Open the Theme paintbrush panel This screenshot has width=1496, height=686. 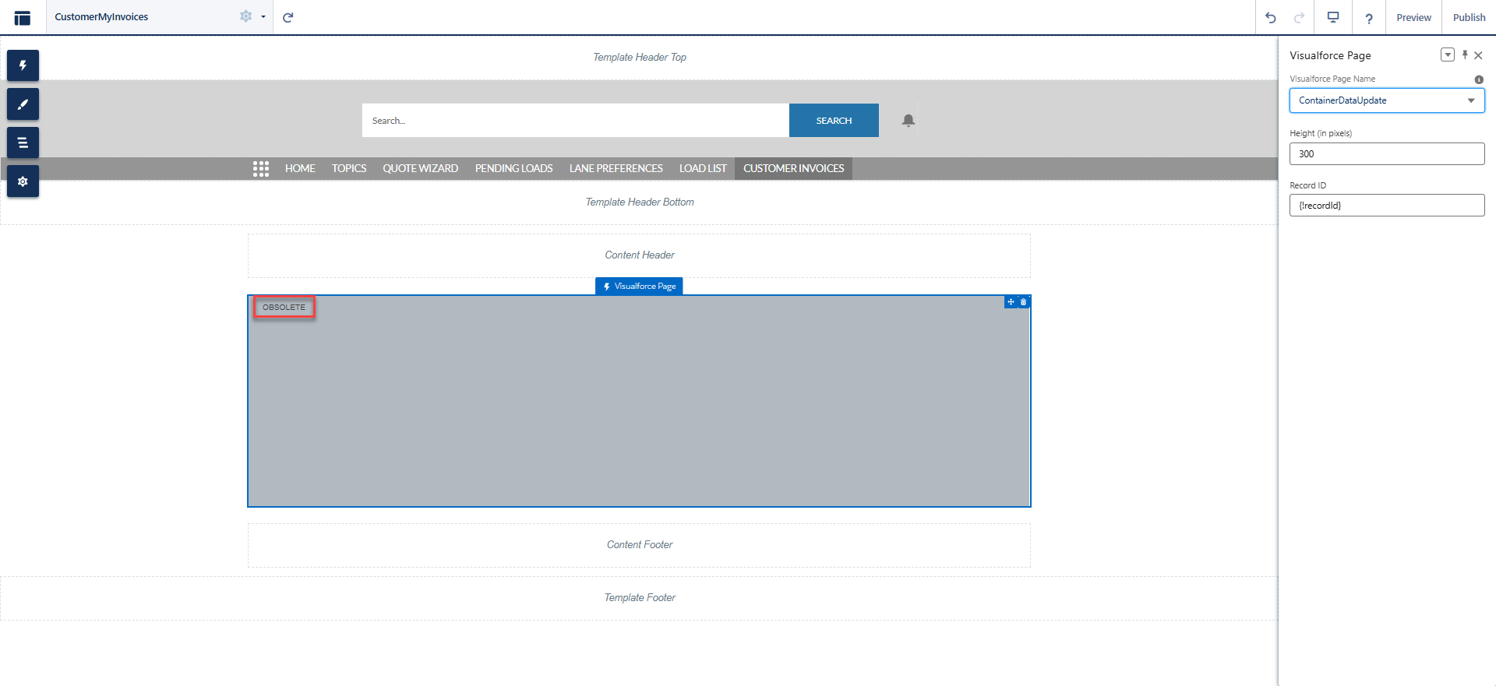(x=23, y=104)
